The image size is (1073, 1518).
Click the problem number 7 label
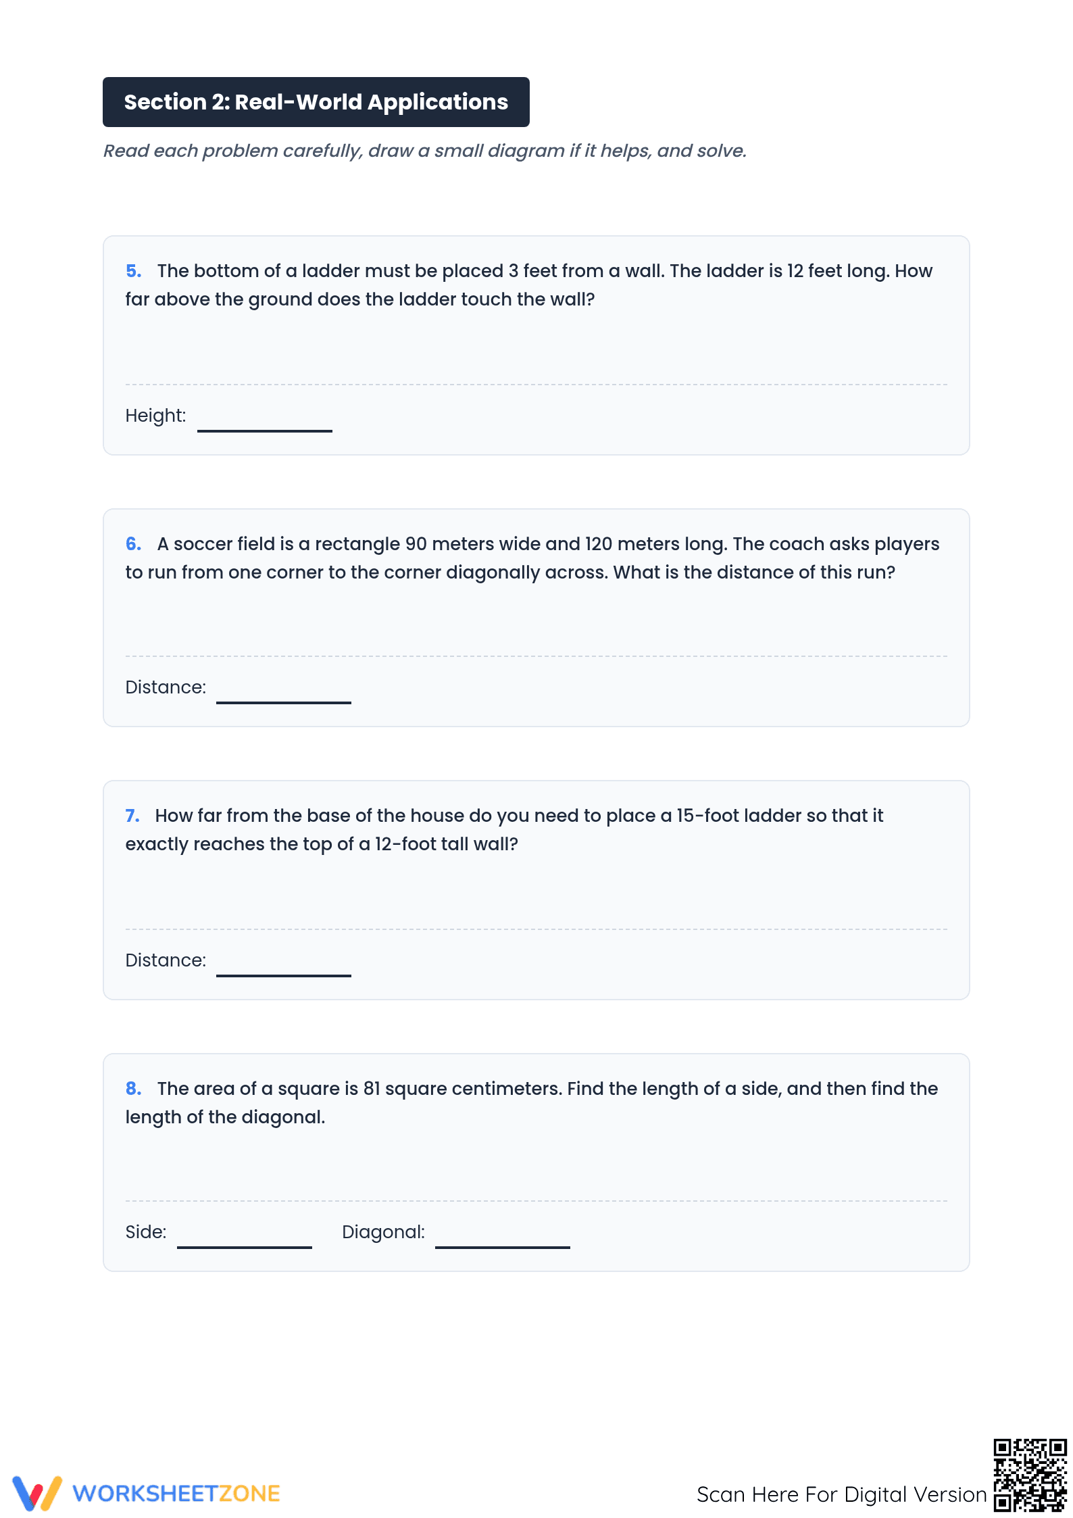coord(132,816)
